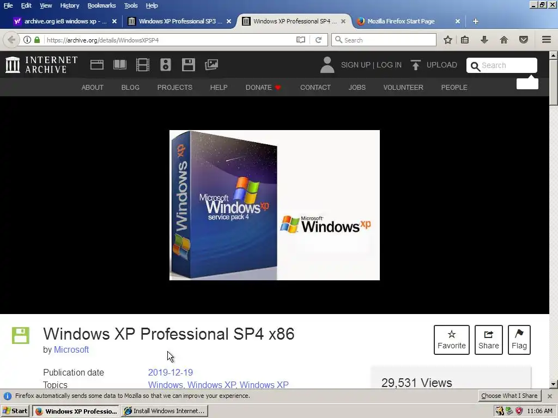Open the Images icon in the Archive navigation
The height and width of the screenshot is (418, 558).
click(211, 65)
